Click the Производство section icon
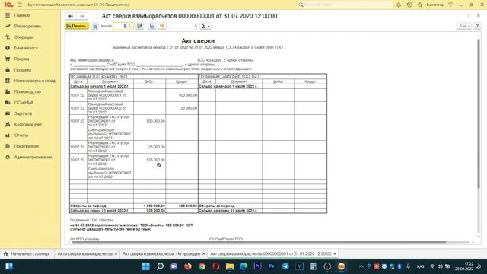This screenshot has height=274, width=487. click(x=8, y=91)
